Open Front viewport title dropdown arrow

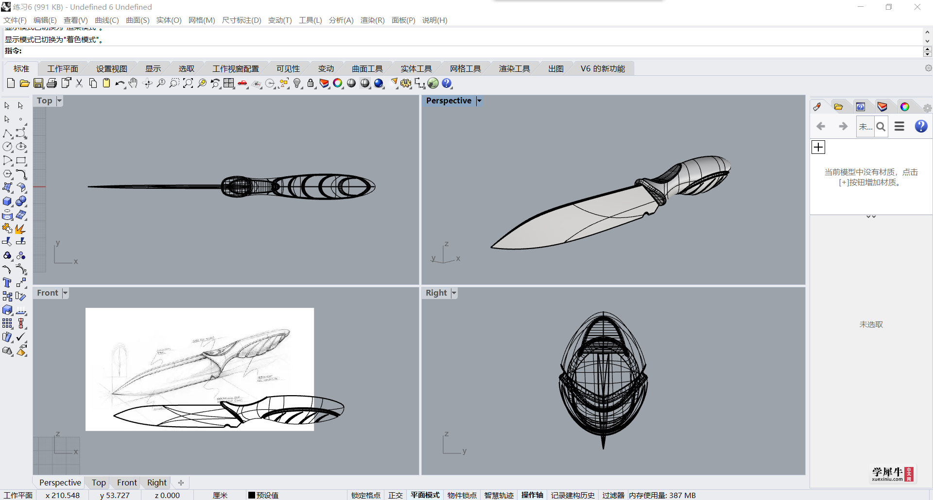(65, 293)
